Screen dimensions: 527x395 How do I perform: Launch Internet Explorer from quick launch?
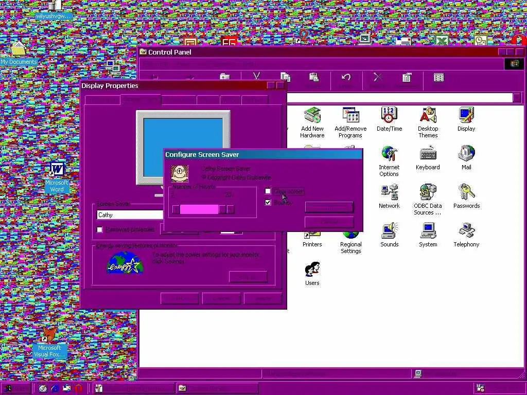click(x=55, y=389)
